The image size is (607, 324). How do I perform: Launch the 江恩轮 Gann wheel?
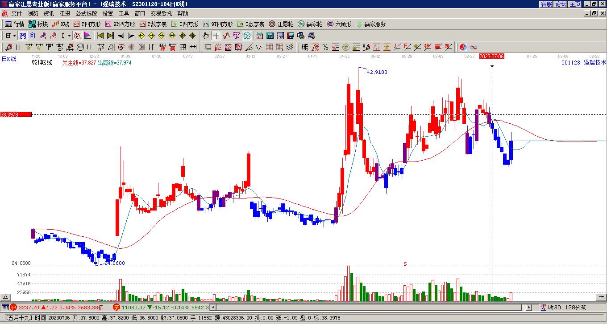281,24
